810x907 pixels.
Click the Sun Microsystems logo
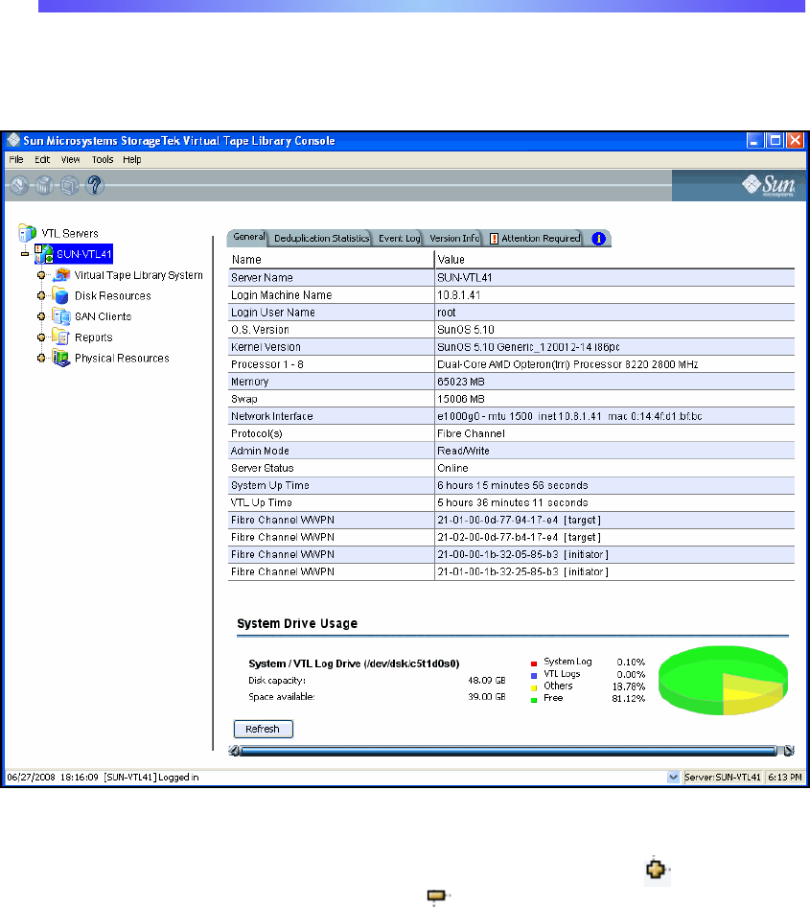[769, 185]
